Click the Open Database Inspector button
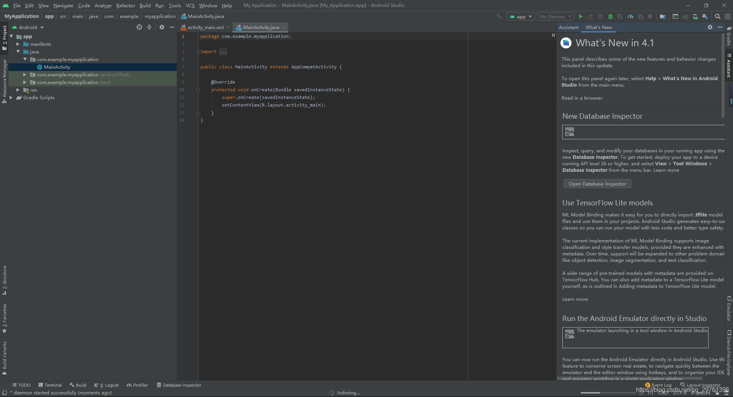Screen dimensions: 733x397 (x=597, y=184)
